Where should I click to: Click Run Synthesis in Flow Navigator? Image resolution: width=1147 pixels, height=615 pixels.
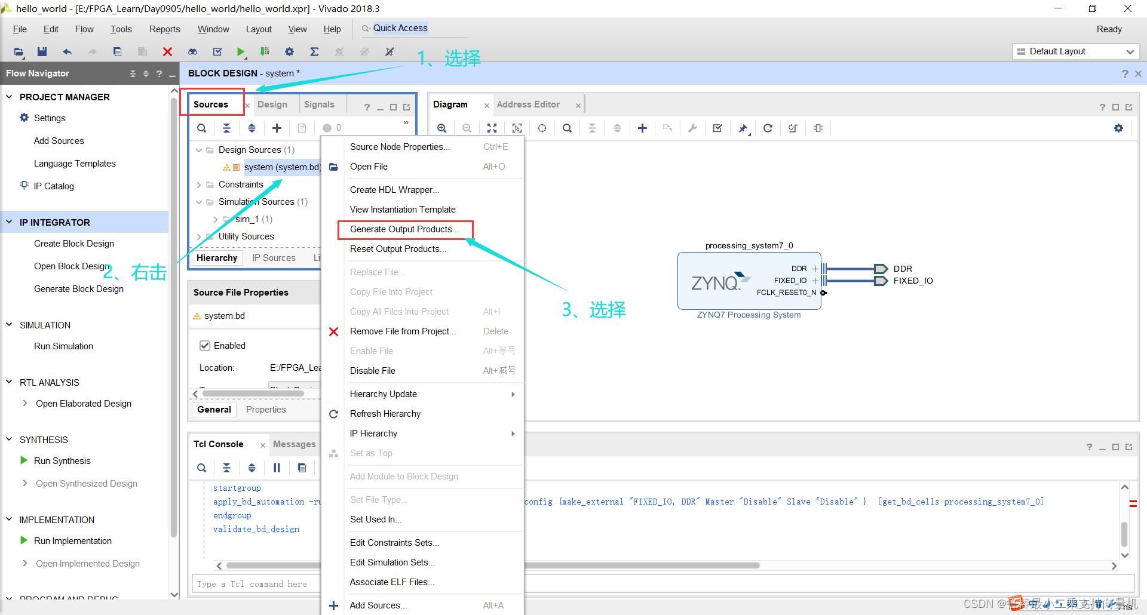click(62, 461)
